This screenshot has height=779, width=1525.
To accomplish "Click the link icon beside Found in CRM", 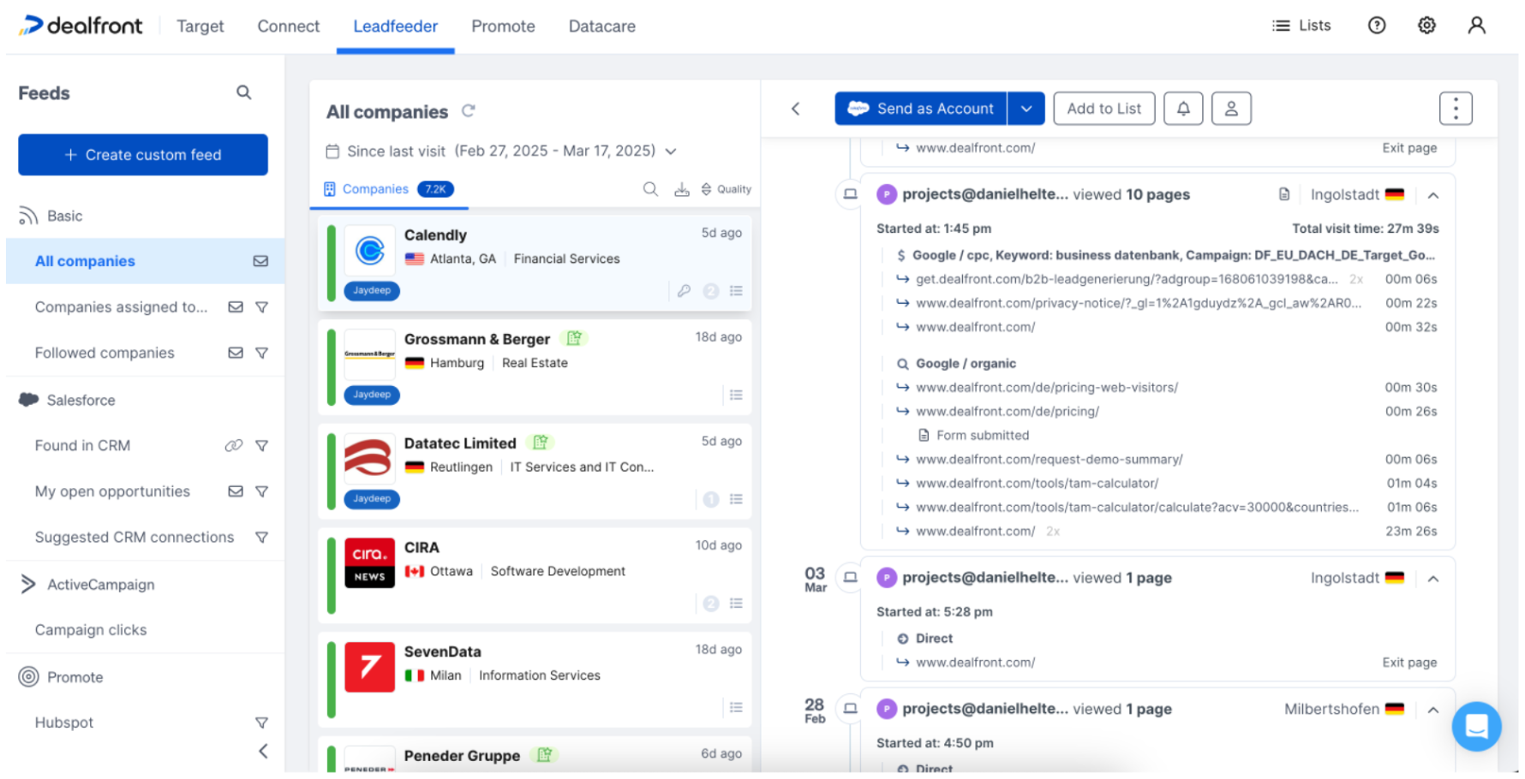I will click(234, 445).
